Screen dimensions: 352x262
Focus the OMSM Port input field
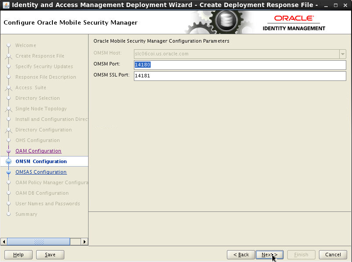240,65
